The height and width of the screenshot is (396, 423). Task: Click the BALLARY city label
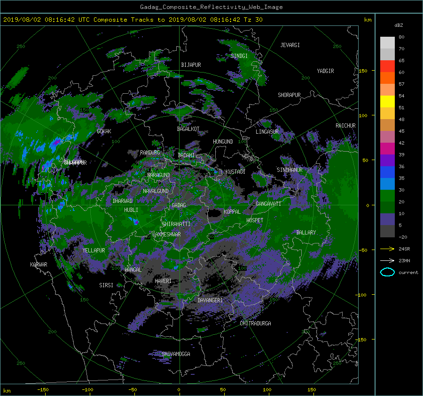click(306, 233)
